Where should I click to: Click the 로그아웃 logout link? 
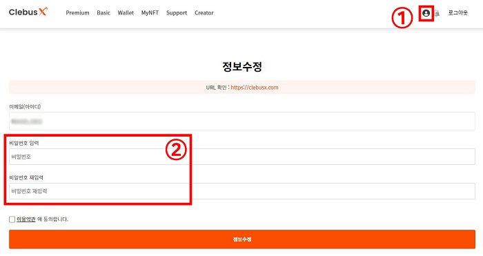(457, 12)
